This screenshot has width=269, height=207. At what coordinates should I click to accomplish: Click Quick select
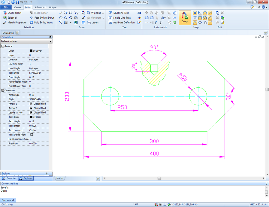(x=12, y=13)
